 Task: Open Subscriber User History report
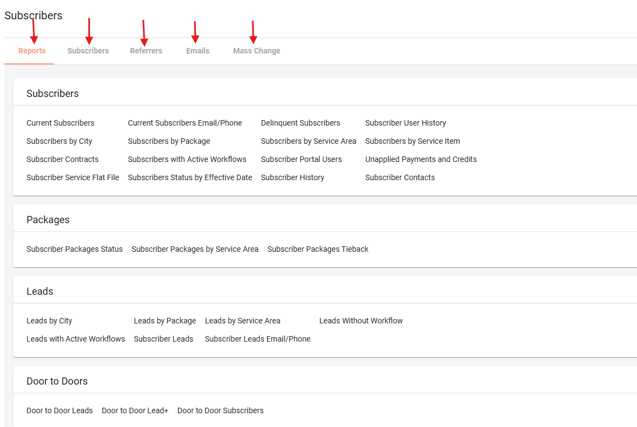coord(405,123)
